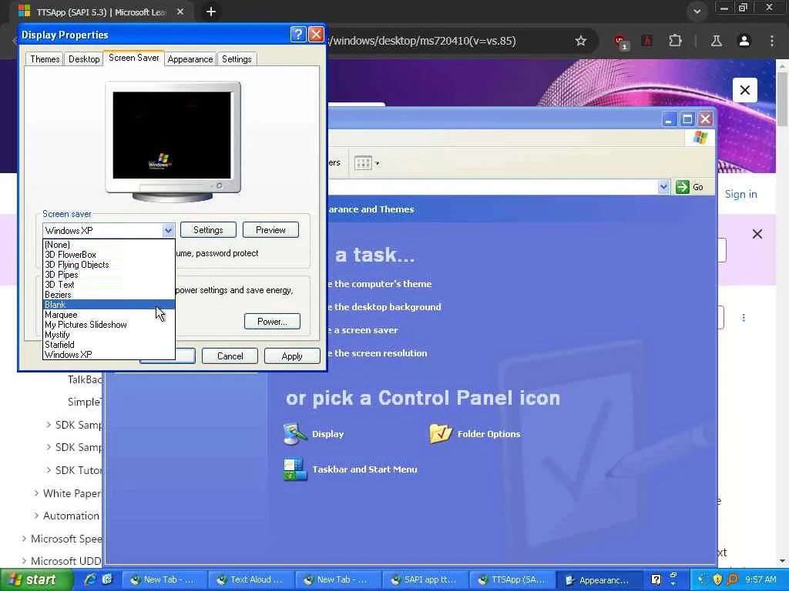The height and width of the screenshot is (591, 789).
Task: Click the Windows flag logo in the Control Panel window
Action: [x=700, y=138]
